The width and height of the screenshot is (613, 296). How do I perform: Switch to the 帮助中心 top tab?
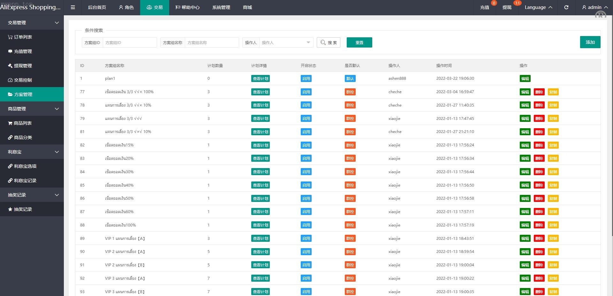[187, 7]
